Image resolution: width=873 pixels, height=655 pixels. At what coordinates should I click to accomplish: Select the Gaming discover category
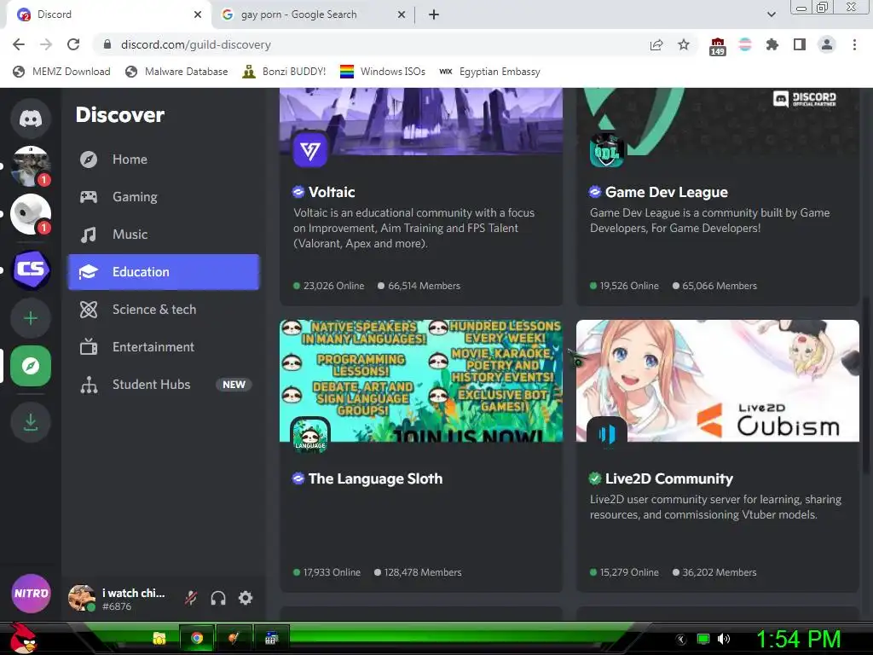(x=163, y=197)
